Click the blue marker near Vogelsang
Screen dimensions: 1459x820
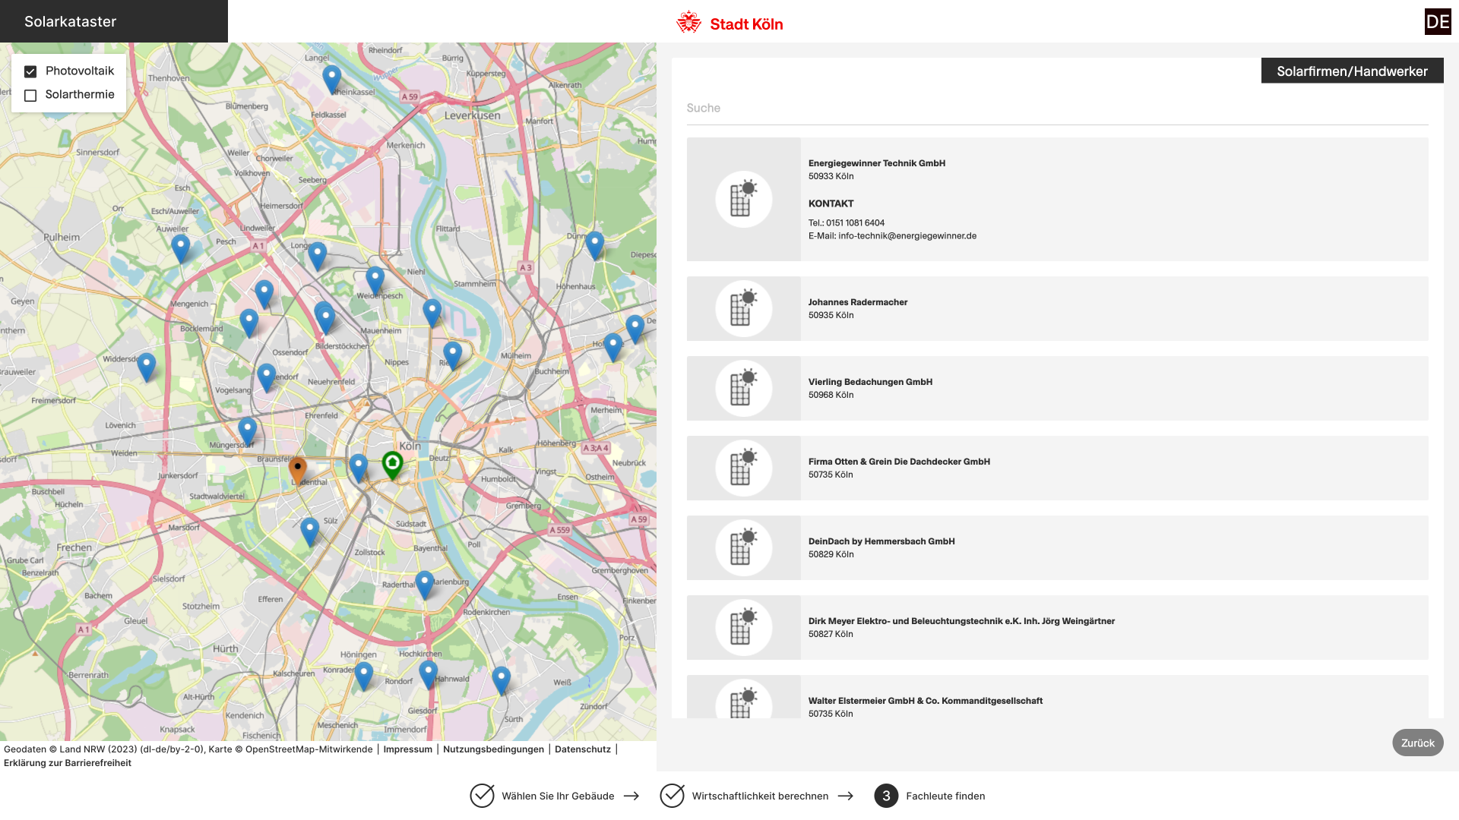click(x=267, y=377)
